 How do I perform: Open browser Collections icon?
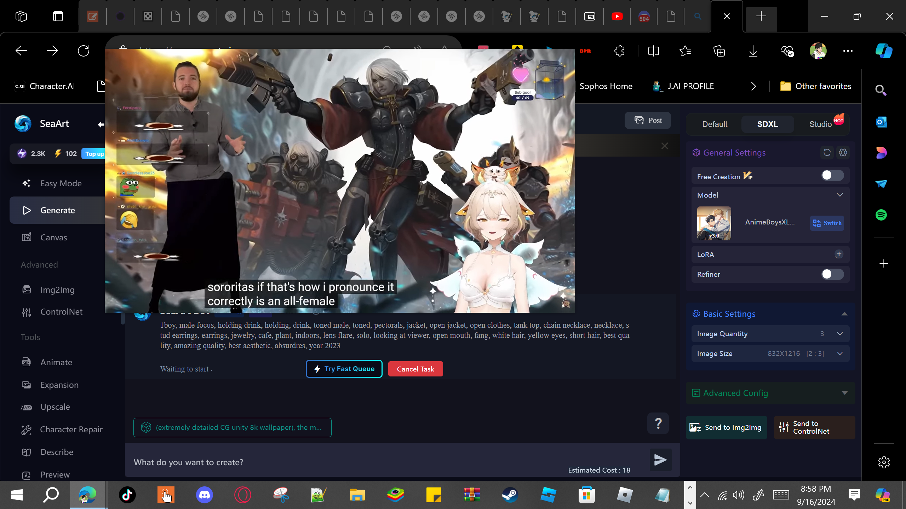(x=719, y=51)
